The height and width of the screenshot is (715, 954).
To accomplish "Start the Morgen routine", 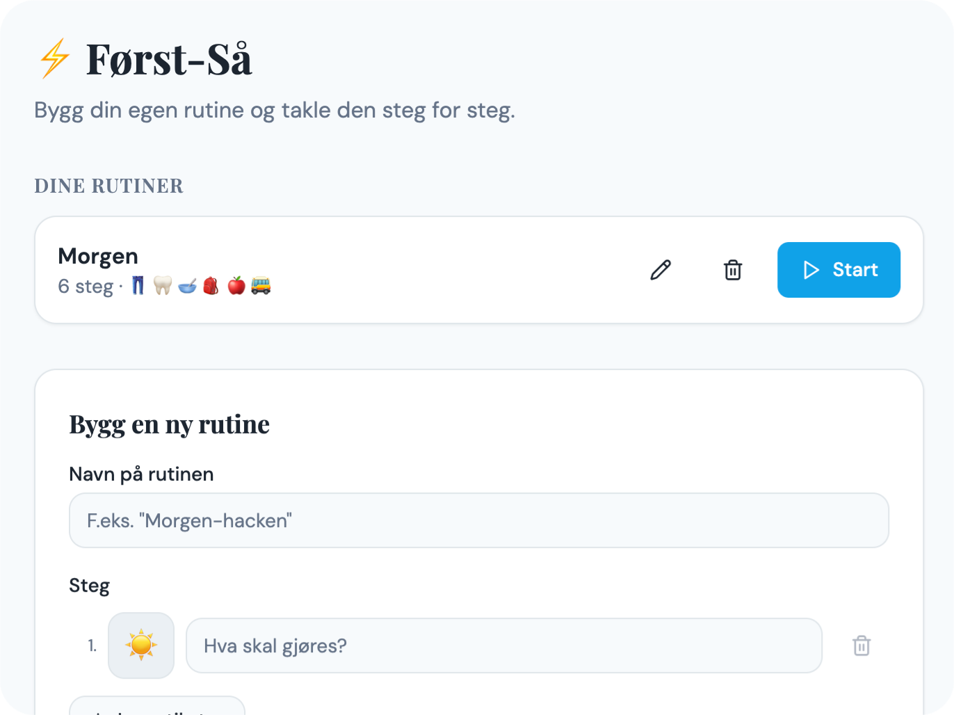I will pos(839,270).
